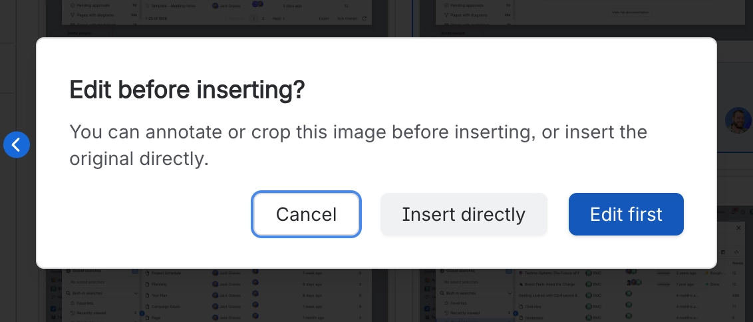Click the Bulk change option

pos(346,19)
